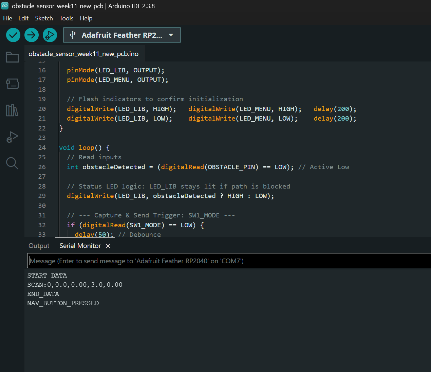
Task: Click the dropdown caret beside board name
Action: point(171,35)
